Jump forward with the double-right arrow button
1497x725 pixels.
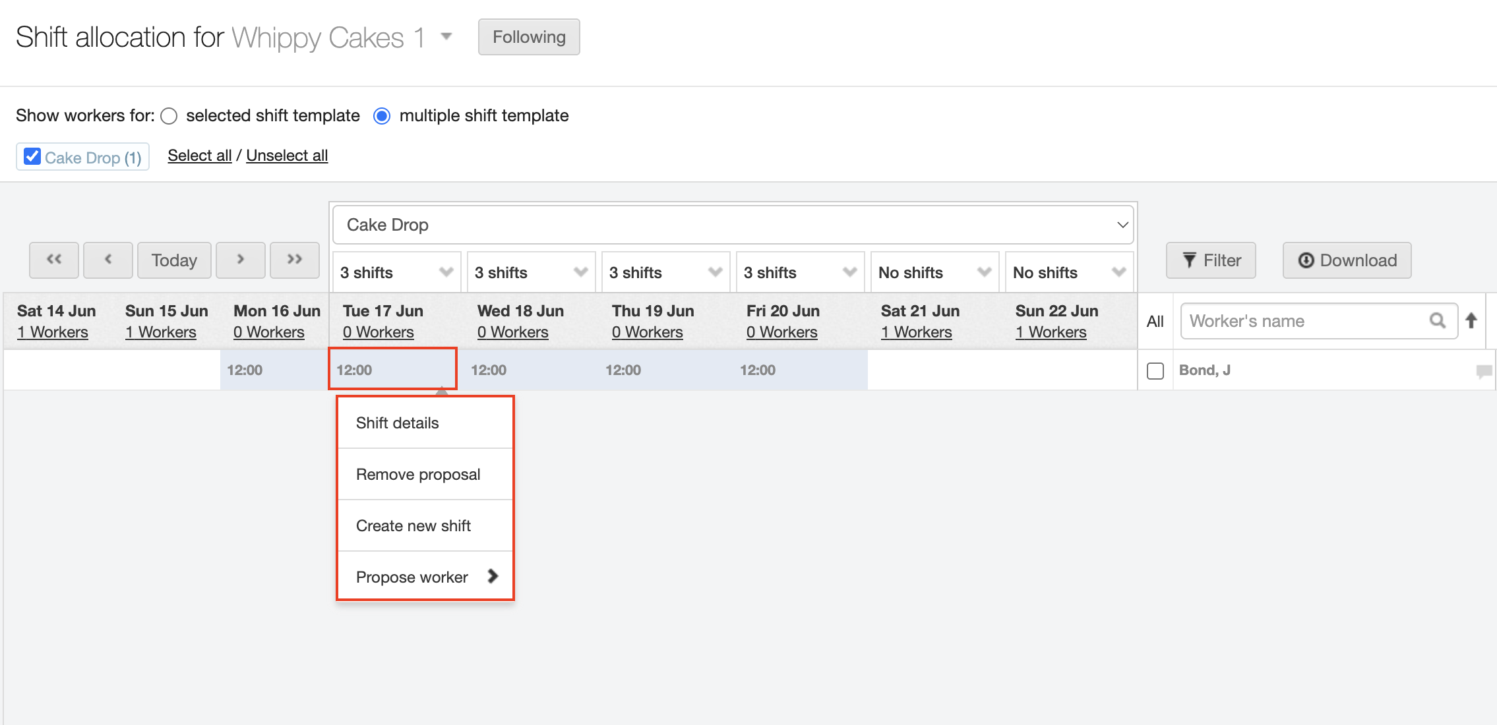point(295,260)
